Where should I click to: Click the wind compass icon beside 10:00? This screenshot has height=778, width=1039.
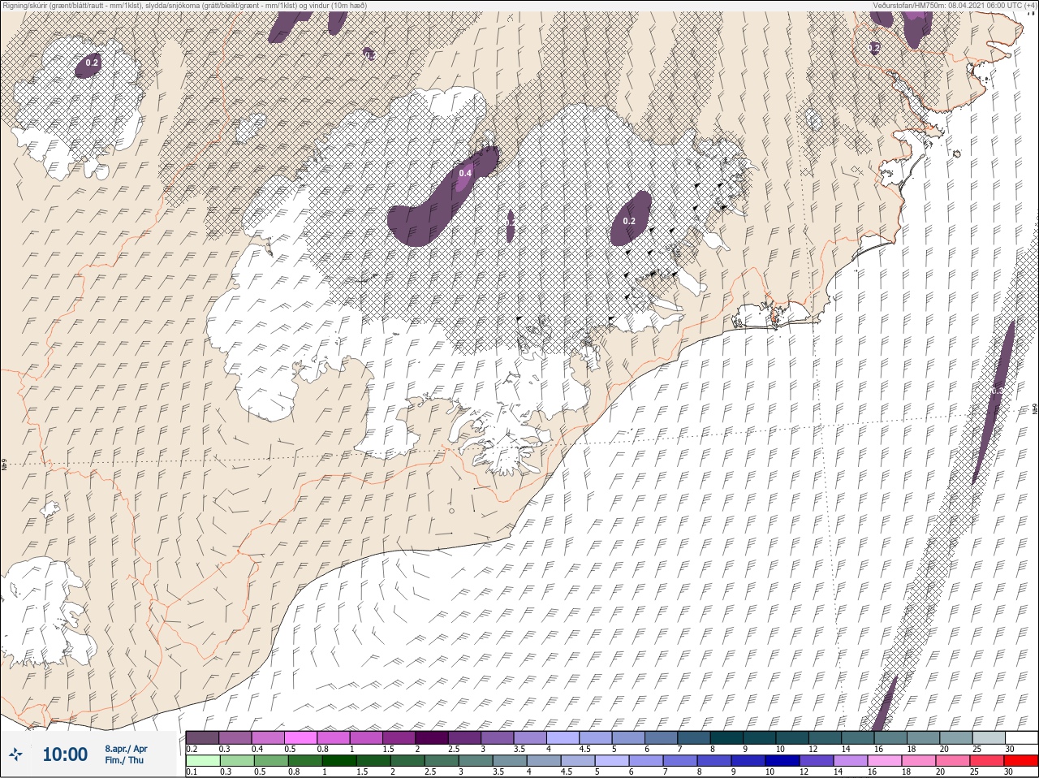[x=15, y=754]
